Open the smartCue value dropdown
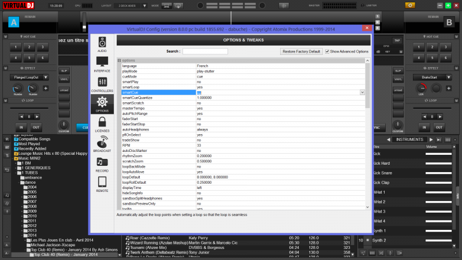The height and width of the screenshot is (260, 462). pyautogui.click(x=362, y=92)
